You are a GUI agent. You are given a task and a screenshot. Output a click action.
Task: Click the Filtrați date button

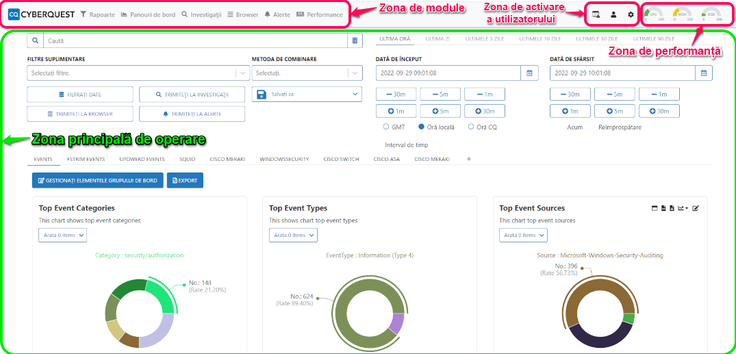[x=80, y=94]
